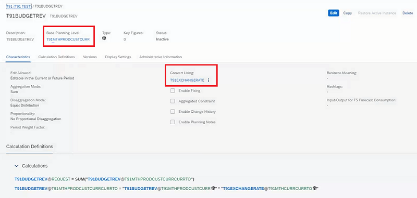Image resolution: width=417 pixels, height=198 pixels.
Task: Click the 'Editable in the Current or Future Period' value
Action: (42, 78)
